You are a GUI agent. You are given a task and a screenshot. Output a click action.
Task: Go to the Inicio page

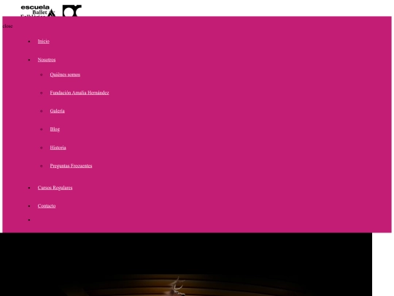(44, 41)
